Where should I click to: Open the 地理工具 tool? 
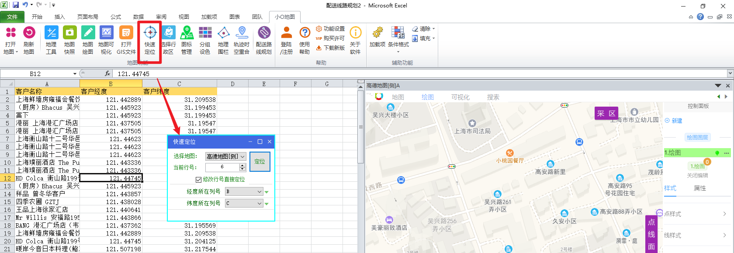point(51,40)
